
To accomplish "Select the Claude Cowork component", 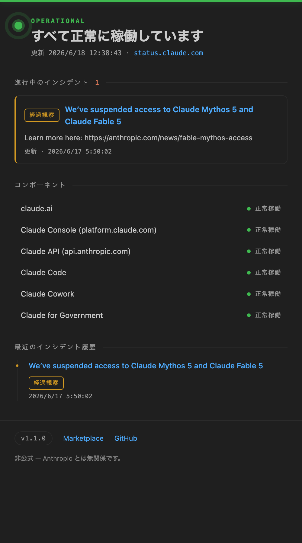I will (x=151, y=294).
